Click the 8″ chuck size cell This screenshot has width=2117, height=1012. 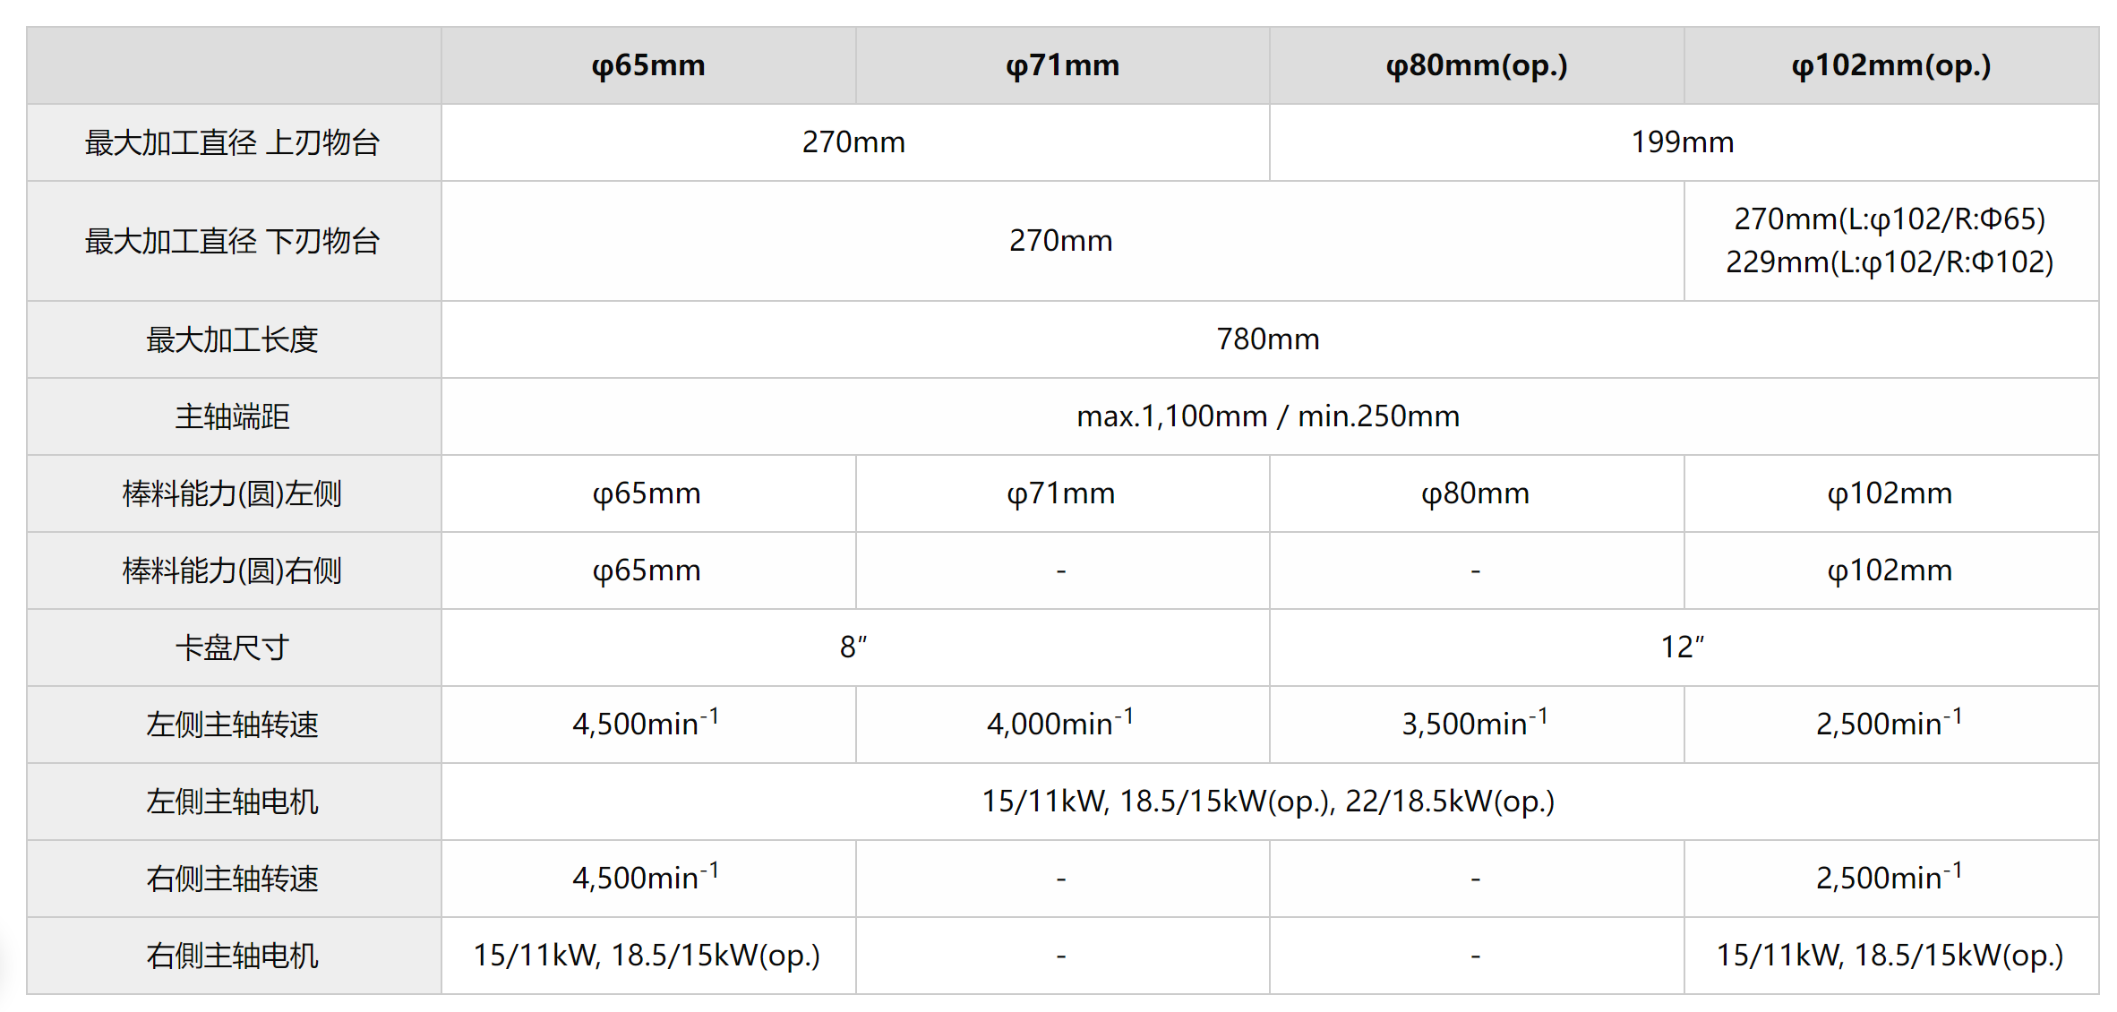tap(853, 648)
